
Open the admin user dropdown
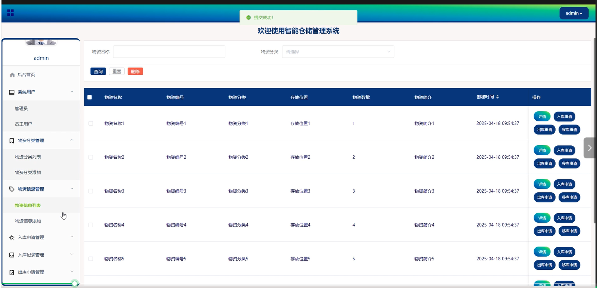coord(574,13)
